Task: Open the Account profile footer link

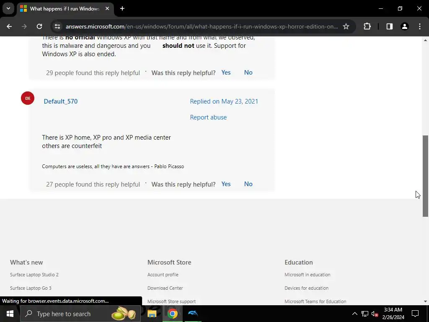Action: pos(163,275)
